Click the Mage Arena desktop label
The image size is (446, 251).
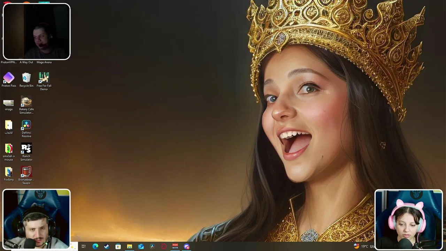(x=44, y=62)
